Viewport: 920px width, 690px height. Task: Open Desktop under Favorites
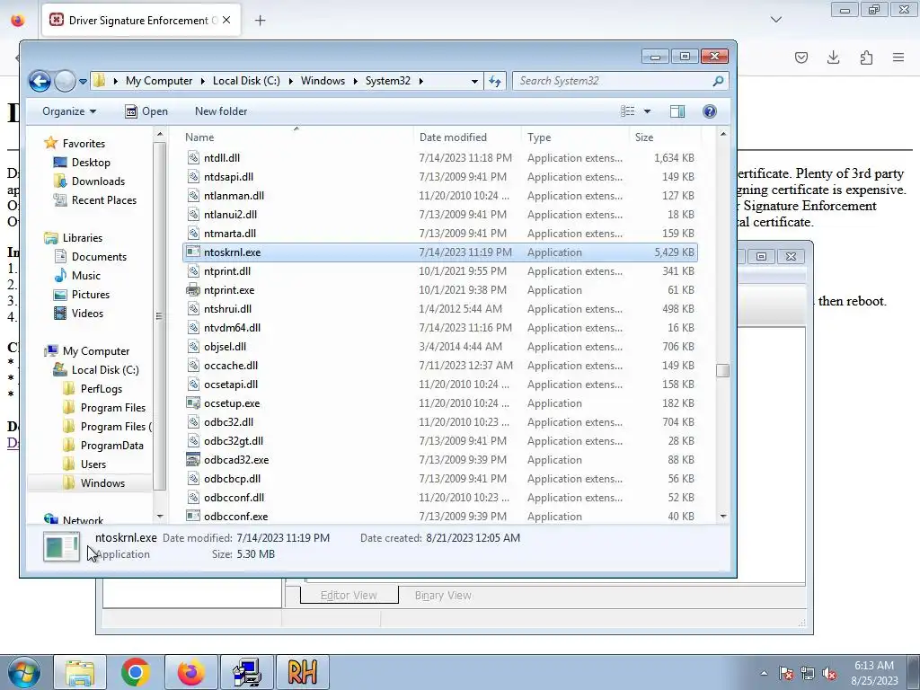coord(91,162)
